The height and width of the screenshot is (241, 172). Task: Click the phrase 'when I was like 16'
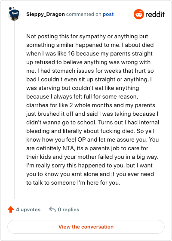51,54
